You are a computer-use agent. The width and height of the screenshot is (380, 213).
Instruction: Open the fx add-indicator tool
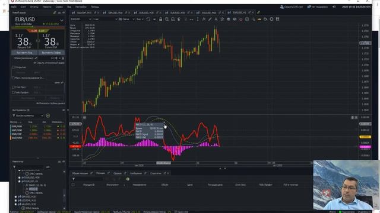pyautogui.click(x=204, y=19)
